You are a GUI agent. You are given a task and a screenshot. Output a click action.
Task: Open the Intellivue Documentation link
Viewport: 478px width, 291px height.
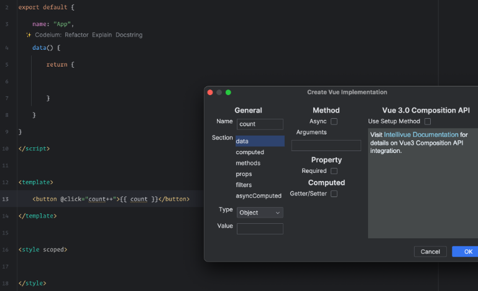[421, 134]
